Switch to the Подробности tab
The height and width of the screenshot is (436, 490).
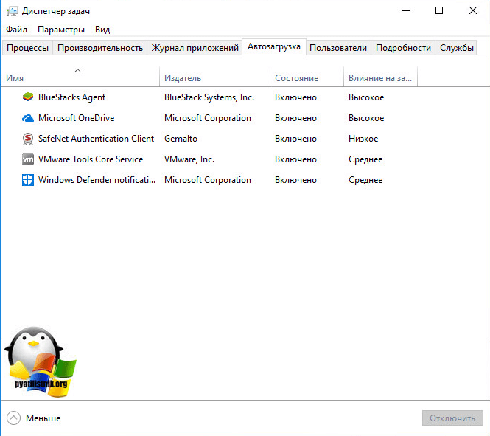(x=403, y=48)
